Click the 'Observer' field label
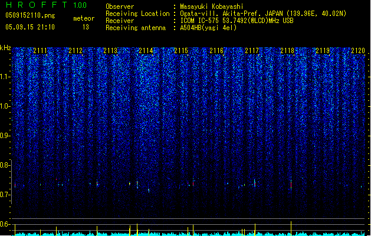 coord(120,6)
